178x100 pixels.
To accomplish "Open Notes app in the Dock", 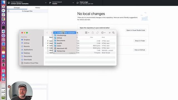I will pyautogui.click(x=3, y=52).
